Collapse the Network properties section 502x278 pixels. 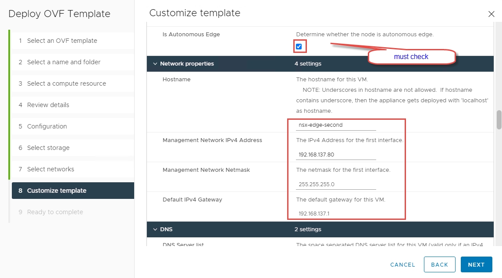coord(155,64)
